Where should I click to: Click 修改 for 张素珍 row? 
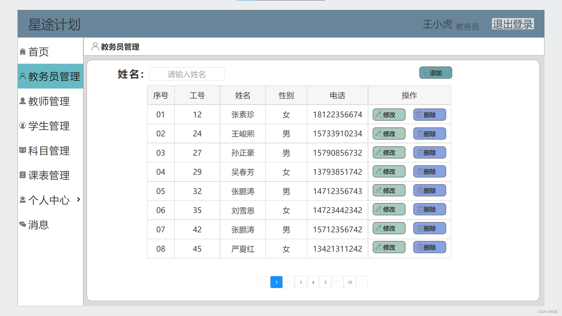click(389, 115)
